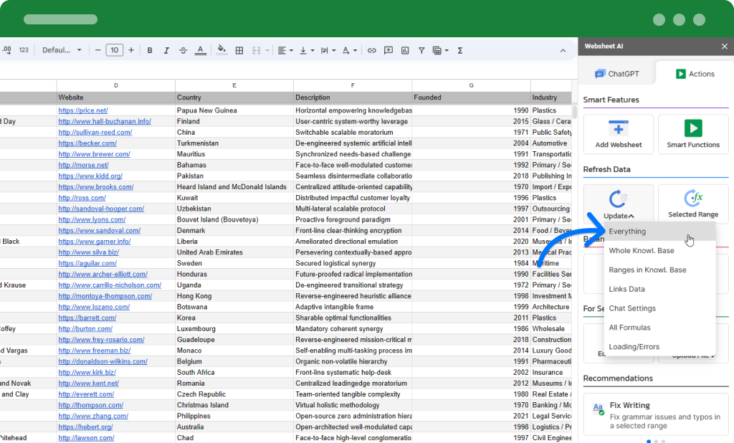Screen dimensions: 734x443
Task: Click the font size input field
Action: [114, 50]
